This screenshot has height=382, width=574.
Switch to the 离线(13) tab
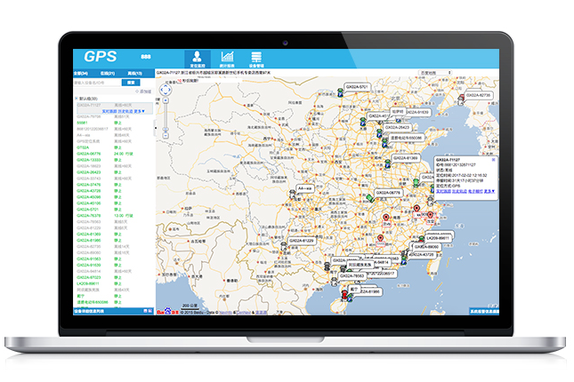point(136,72)
